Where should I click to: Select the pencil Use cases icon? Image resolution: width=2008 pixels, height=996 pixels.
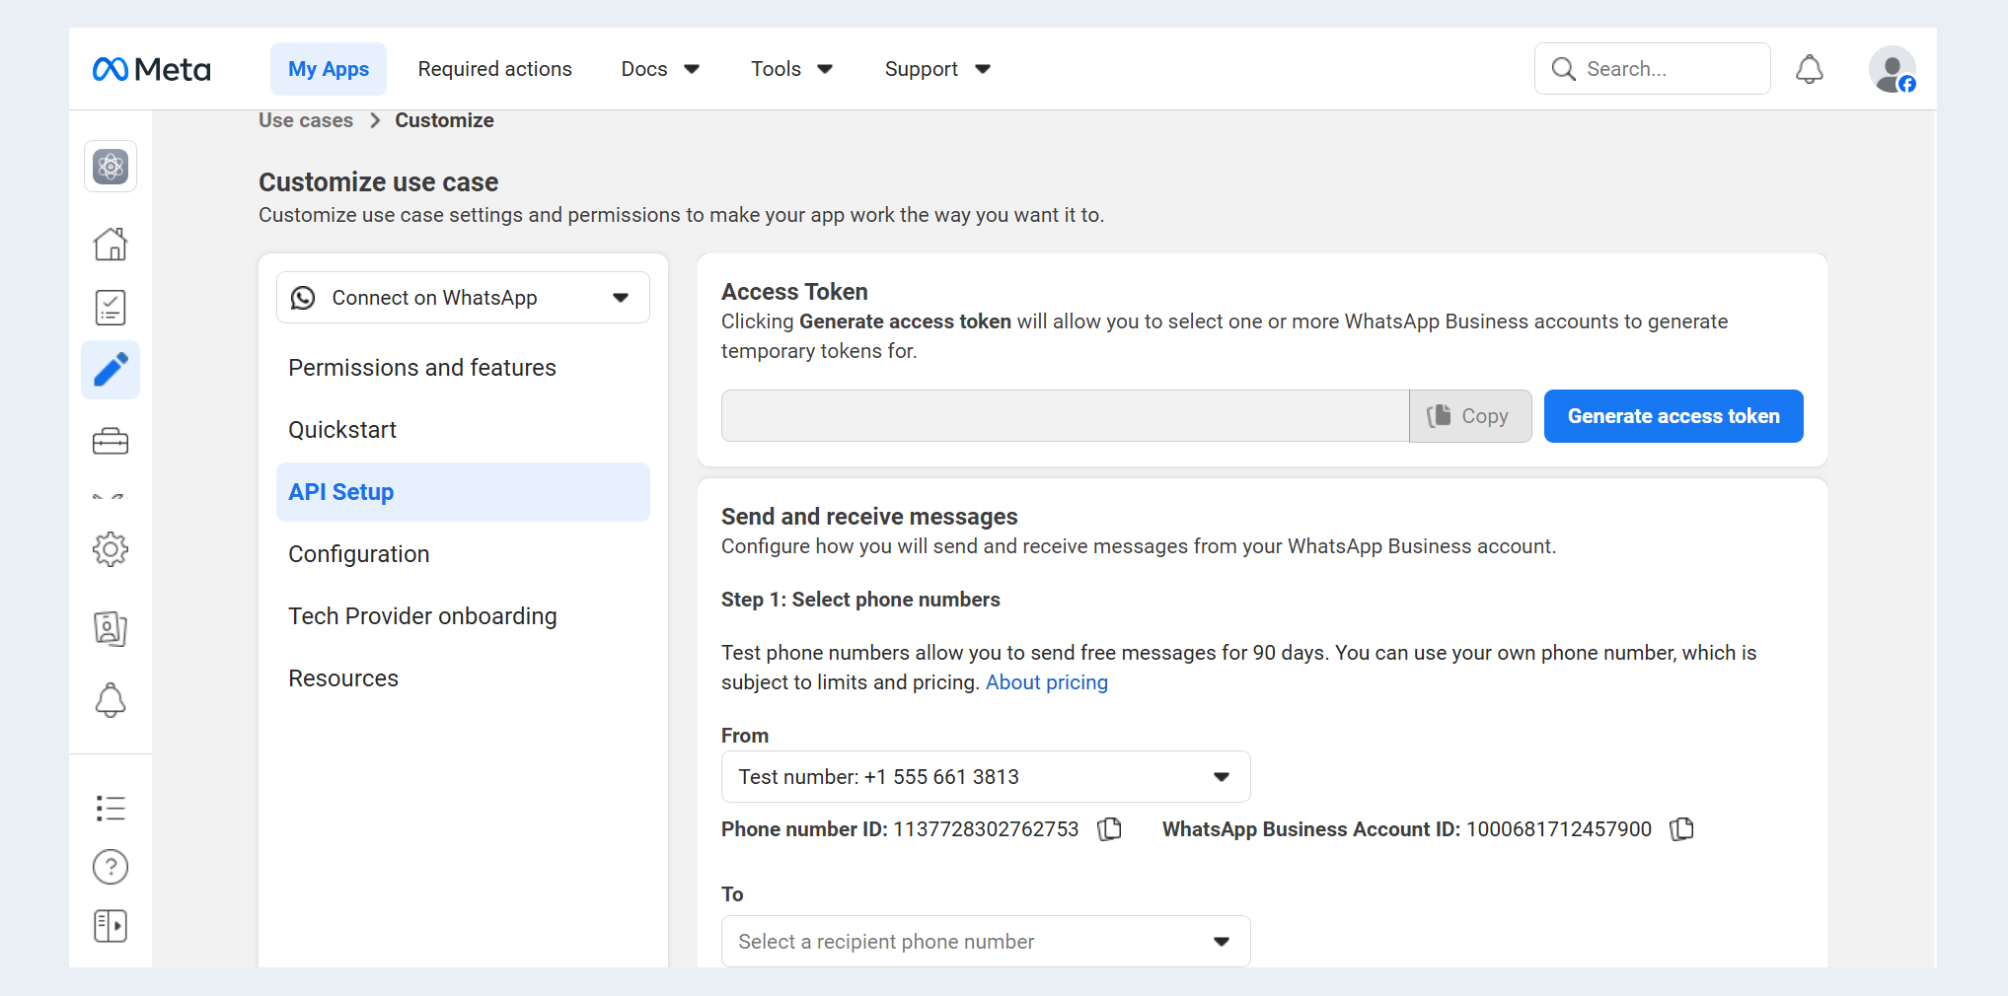111,370
